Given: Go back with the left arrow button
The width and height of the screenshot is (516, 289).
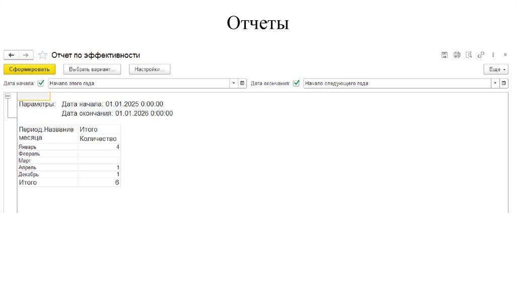Looking at the screenshot, I should (x=11, y=55).
